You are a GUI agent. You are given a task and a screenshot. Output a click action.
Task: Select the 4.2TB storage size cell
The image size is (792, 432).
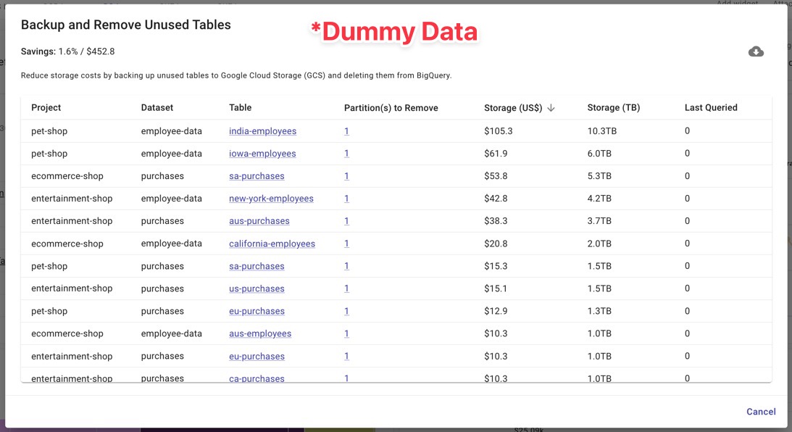599,198
